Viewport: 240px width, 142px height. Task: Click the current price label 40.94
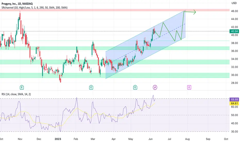tap(234, 31)
